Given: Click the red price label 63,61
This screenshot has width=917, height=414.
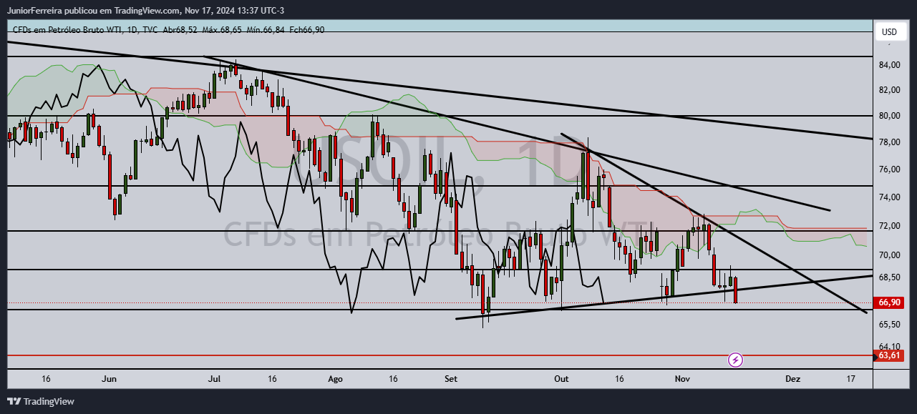Looking at the screenshot, I should pos(889,355).
